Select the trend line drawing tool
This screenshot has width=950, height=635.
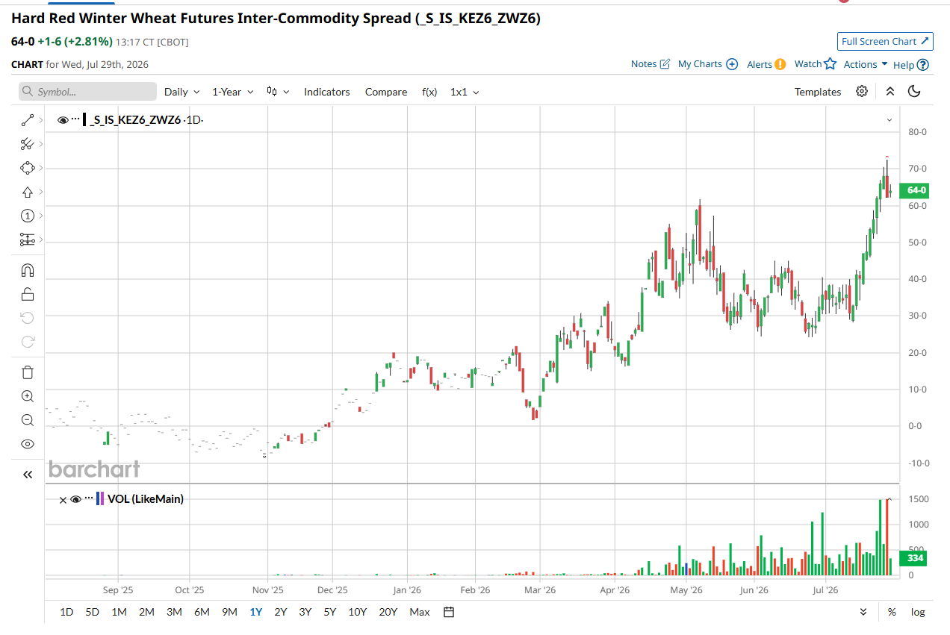pyautogui.click(x=28, y=119)
